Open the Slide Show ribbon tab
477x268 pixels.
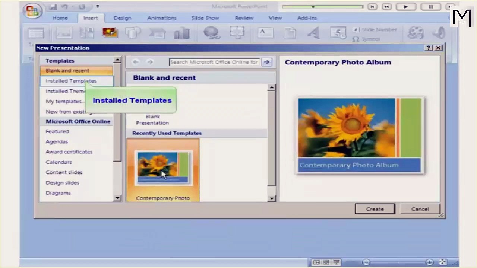click(x=205, y=18)
